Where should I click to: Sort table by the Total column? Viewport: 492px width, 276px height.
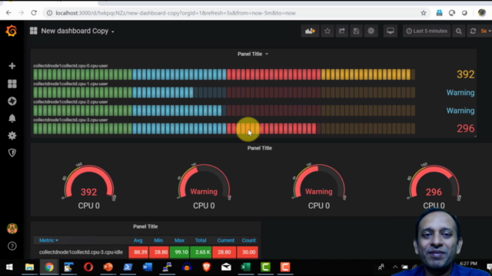tap(201, 240)
